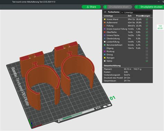
Task: Click the Außenwand percentage 30,8%
Action: [x=139, y=22]
